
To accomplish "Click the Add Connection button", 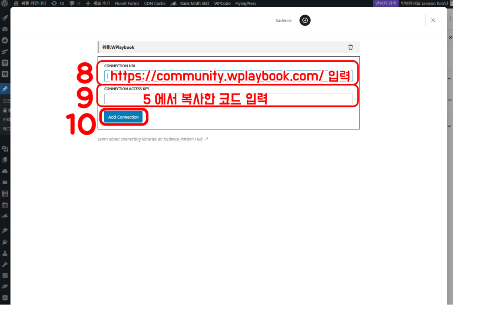I will (x=123, y=117).
